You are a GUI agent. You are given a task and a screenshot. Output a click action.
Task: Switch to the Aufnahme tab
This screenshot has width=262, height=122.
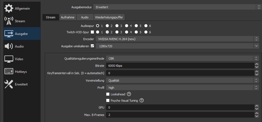click(68, 17)
